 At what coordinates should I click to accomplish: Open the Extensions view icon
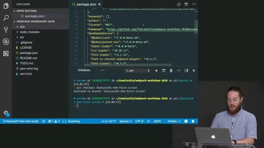click(x=6, y=53)
